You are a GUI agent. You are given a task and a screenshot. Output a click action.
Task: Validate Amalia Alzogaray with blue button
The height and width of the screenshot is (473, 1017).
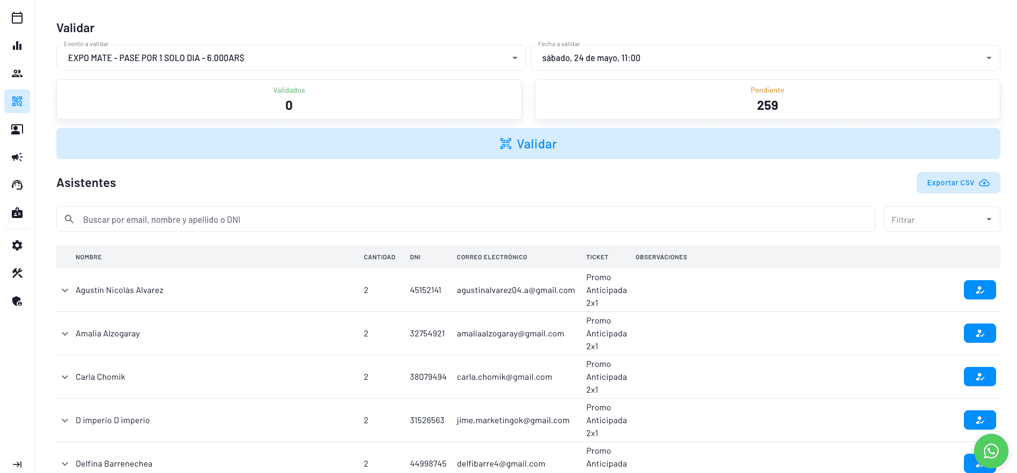(x=979, y=333)
